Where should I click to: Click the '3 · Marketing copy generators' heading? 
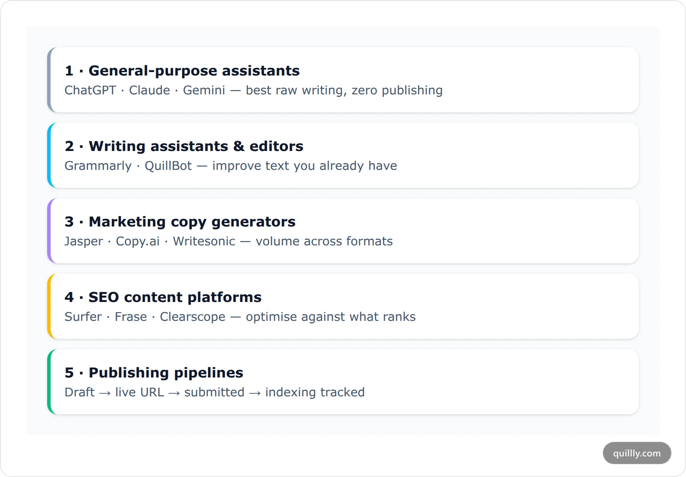click(180, 222)
